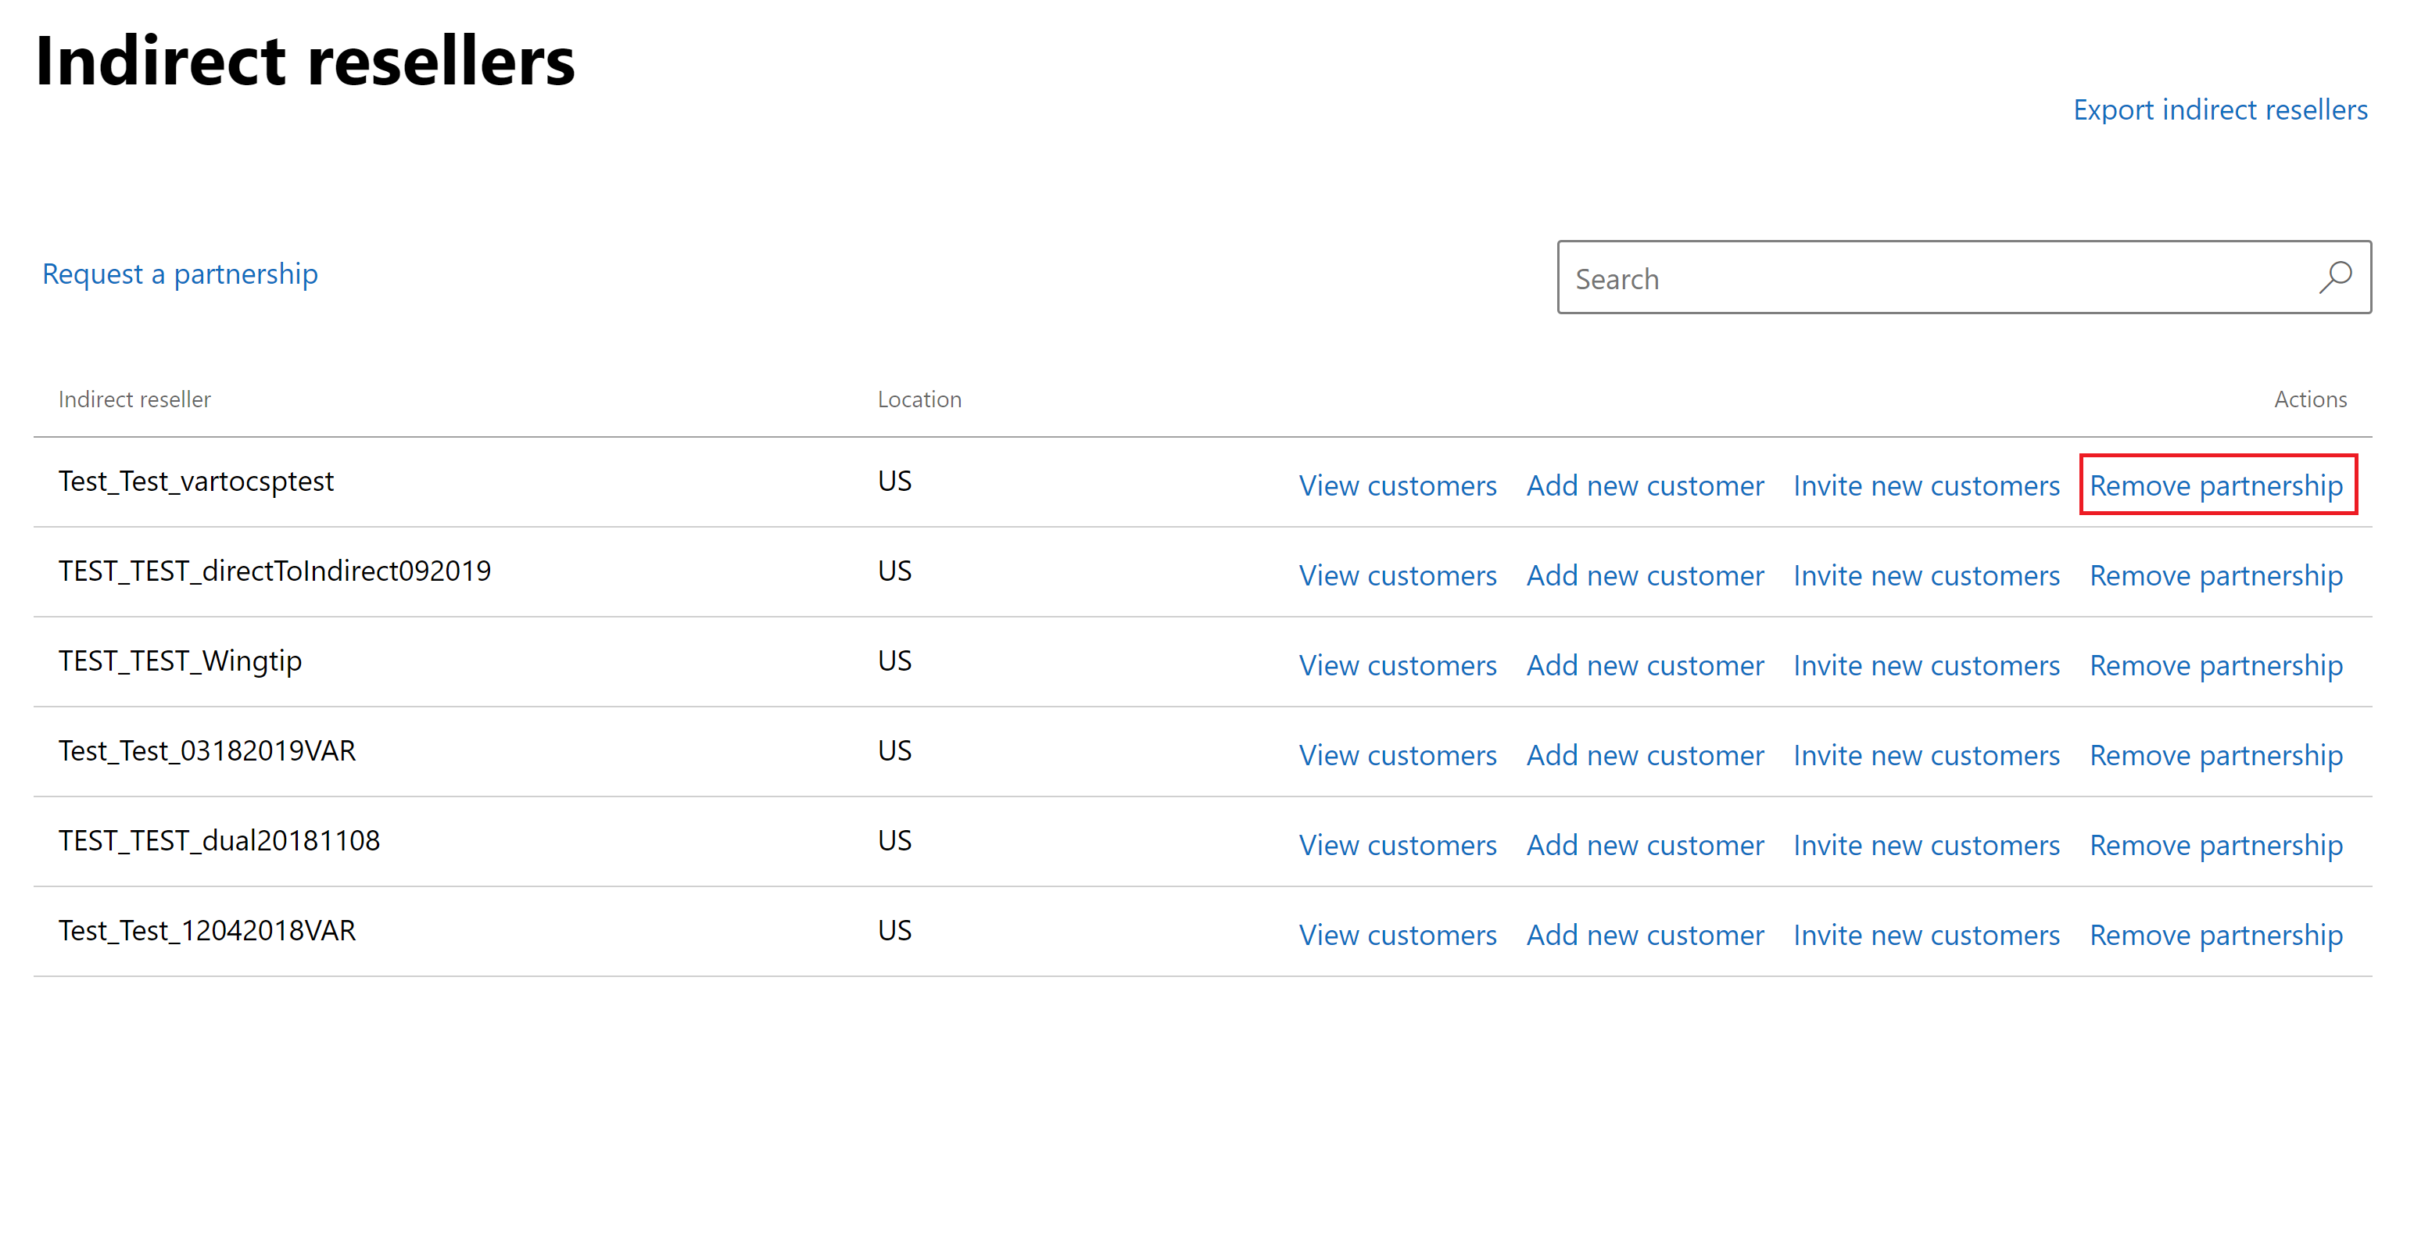Open Export indirect resellers link
This screenshot has height=1235, width=2414.
tap(2219, 109)
